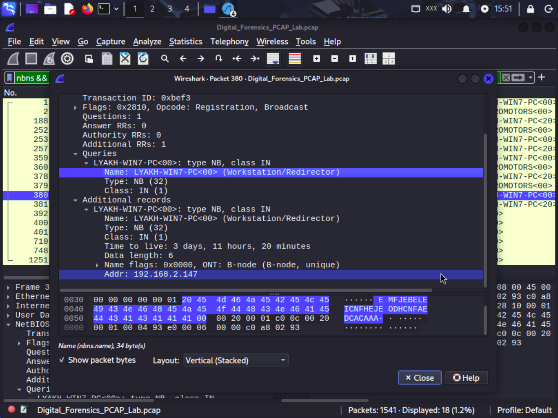Image resolution: width=558 pixels, height=418 pixels.
Task: Open the Layout dropdown
Action: click(x=236, y=361)
